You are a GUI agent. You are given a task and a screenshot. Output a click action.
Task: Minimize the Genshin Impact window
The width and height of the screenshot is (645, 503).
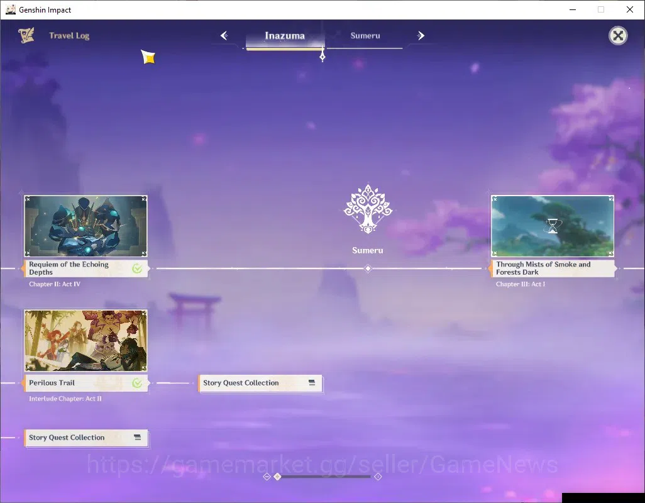[x=573, y=9]
